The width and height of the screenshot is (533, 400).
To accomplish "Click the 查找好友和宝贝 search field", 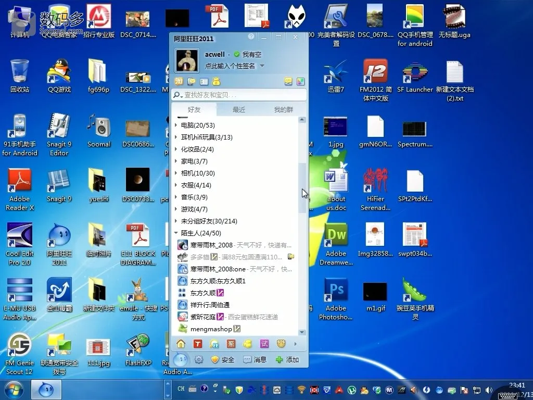I will coord(239,95).
